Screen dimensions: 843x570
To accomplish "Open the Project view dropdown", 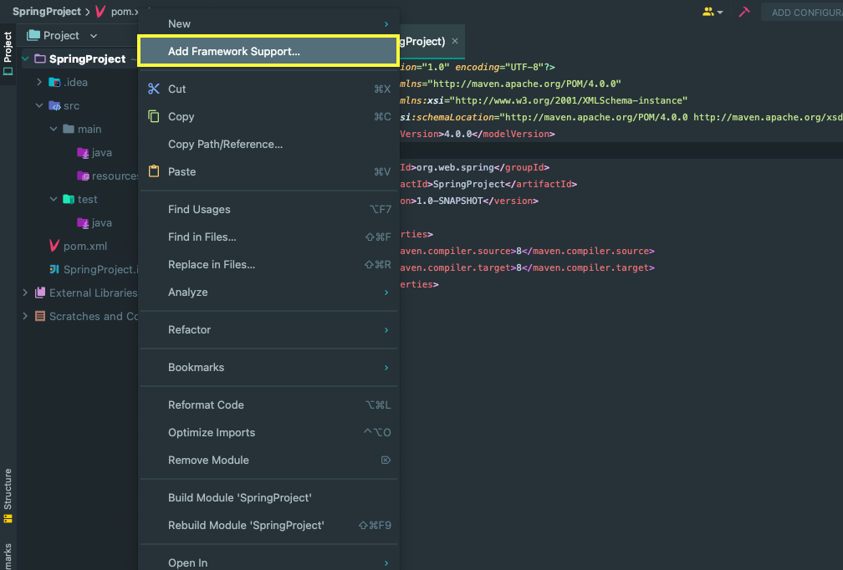I will [94, 35].
